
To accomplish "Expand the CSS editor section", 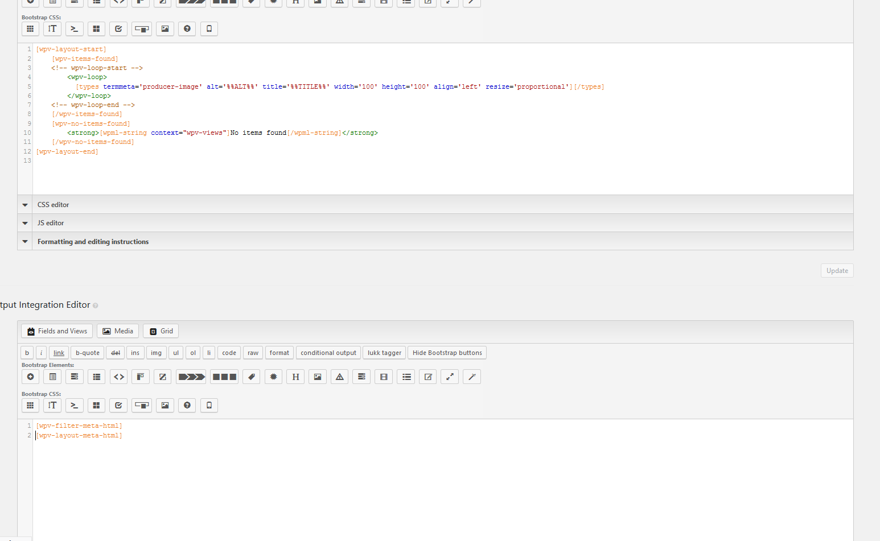I will (x=53, y=204).
